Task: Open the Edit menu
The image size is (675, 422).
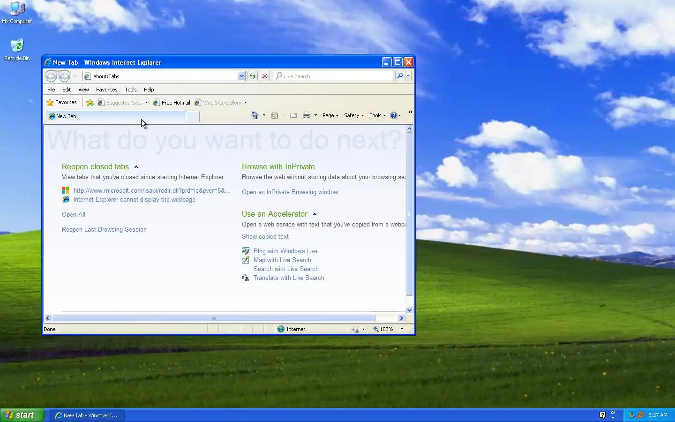Action: point(67,90)
